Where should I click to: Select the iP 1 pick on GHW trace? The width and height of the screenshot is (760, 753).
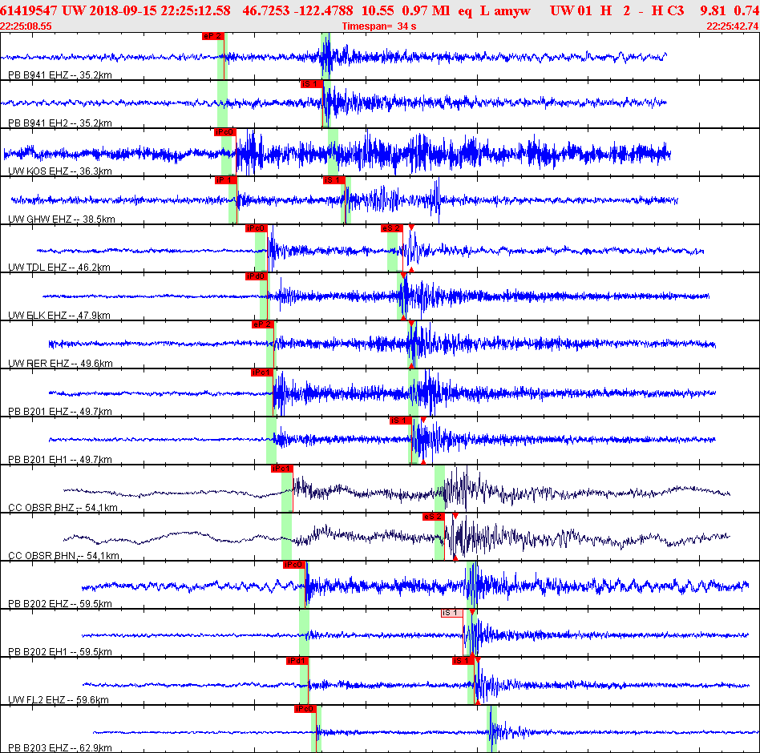[x=226, y=180]
